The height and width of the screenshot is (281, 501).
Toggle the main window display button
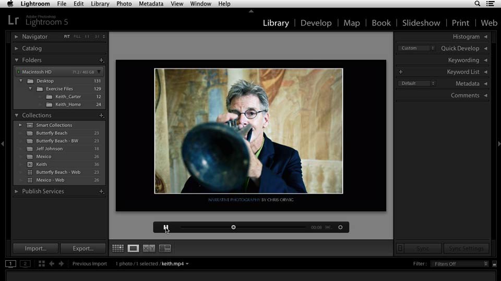(x=10, y=263)
